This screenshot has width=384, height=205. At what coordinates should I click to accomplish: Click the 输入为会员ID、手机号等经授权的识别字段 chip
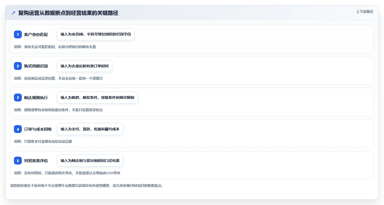[96, 34]
